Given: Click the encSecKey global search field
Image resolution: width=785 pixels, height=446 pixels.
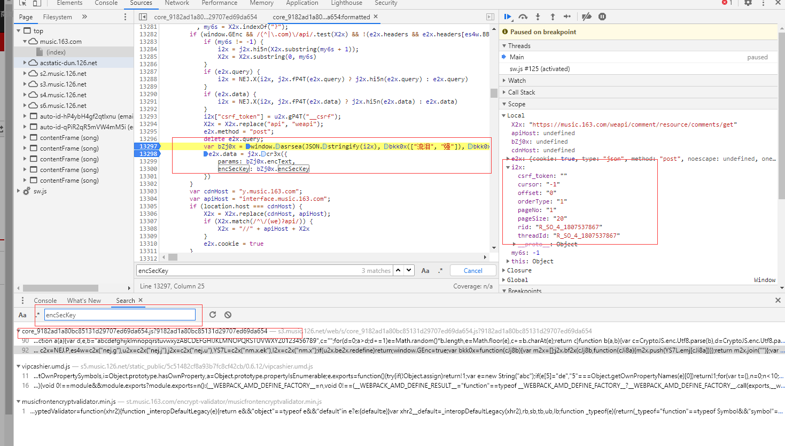Looking at the screenshot, I should [119, 315].
